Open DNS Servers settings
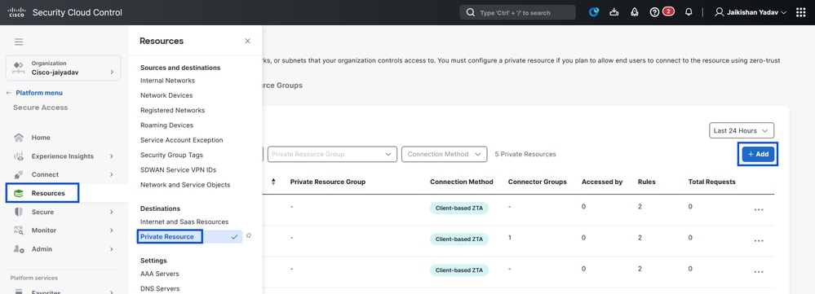 point(160,288)
